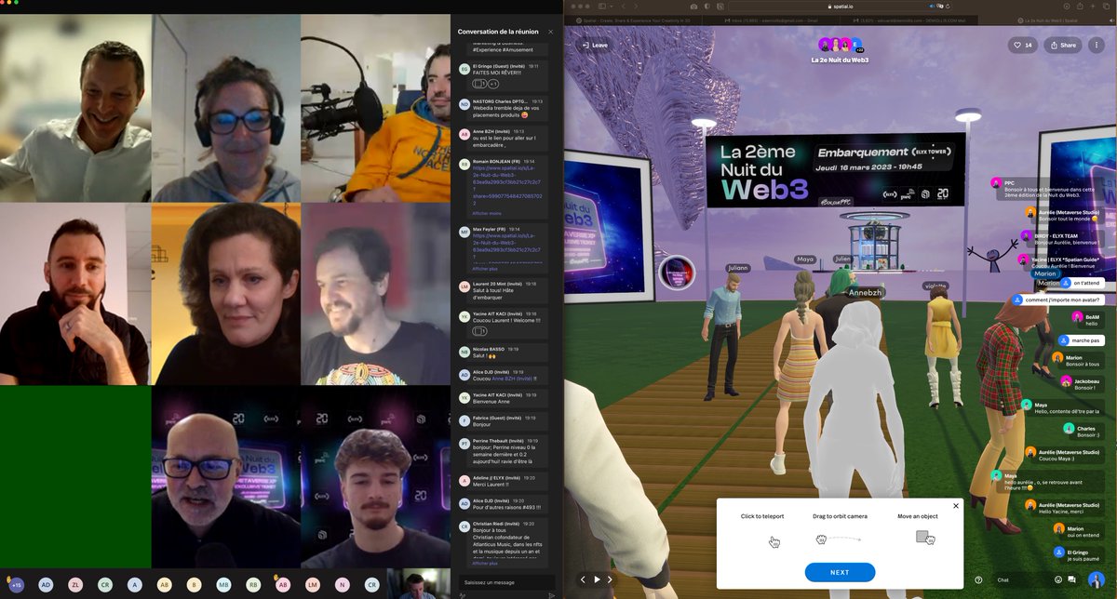Expand Max Feyler's message with Afficher plus
This screenshot has width=1117, height=599.
pos(486,269)
